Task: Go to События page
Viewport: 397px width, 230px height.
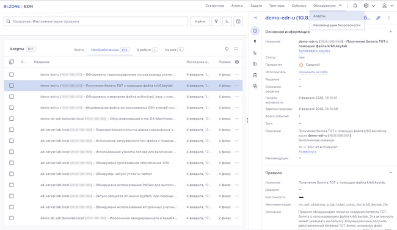Action: pyautogui.click(x=299, y=5)
